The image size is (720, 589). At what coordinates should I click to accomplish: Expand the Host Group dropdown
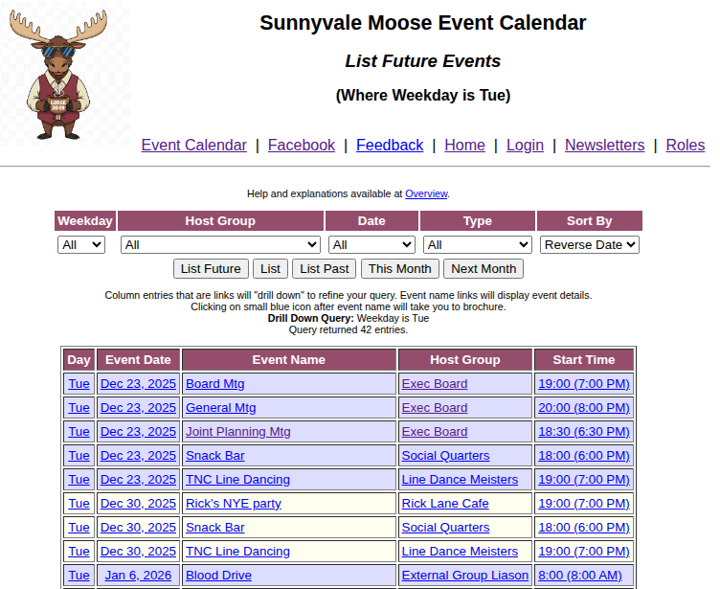pos(220,245)
